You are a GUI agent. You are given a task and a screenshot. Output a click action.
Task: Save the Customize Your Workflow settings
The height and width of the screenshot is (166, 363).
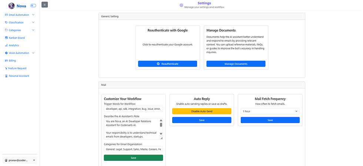coord(133,158)
